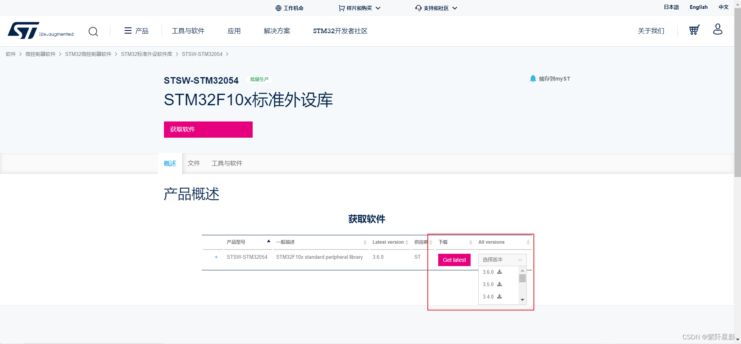Go to STM32标准外设软件库 breadcrumb
Image resolution: width=741 pixels, height=344 pixels.
[147, 54]
